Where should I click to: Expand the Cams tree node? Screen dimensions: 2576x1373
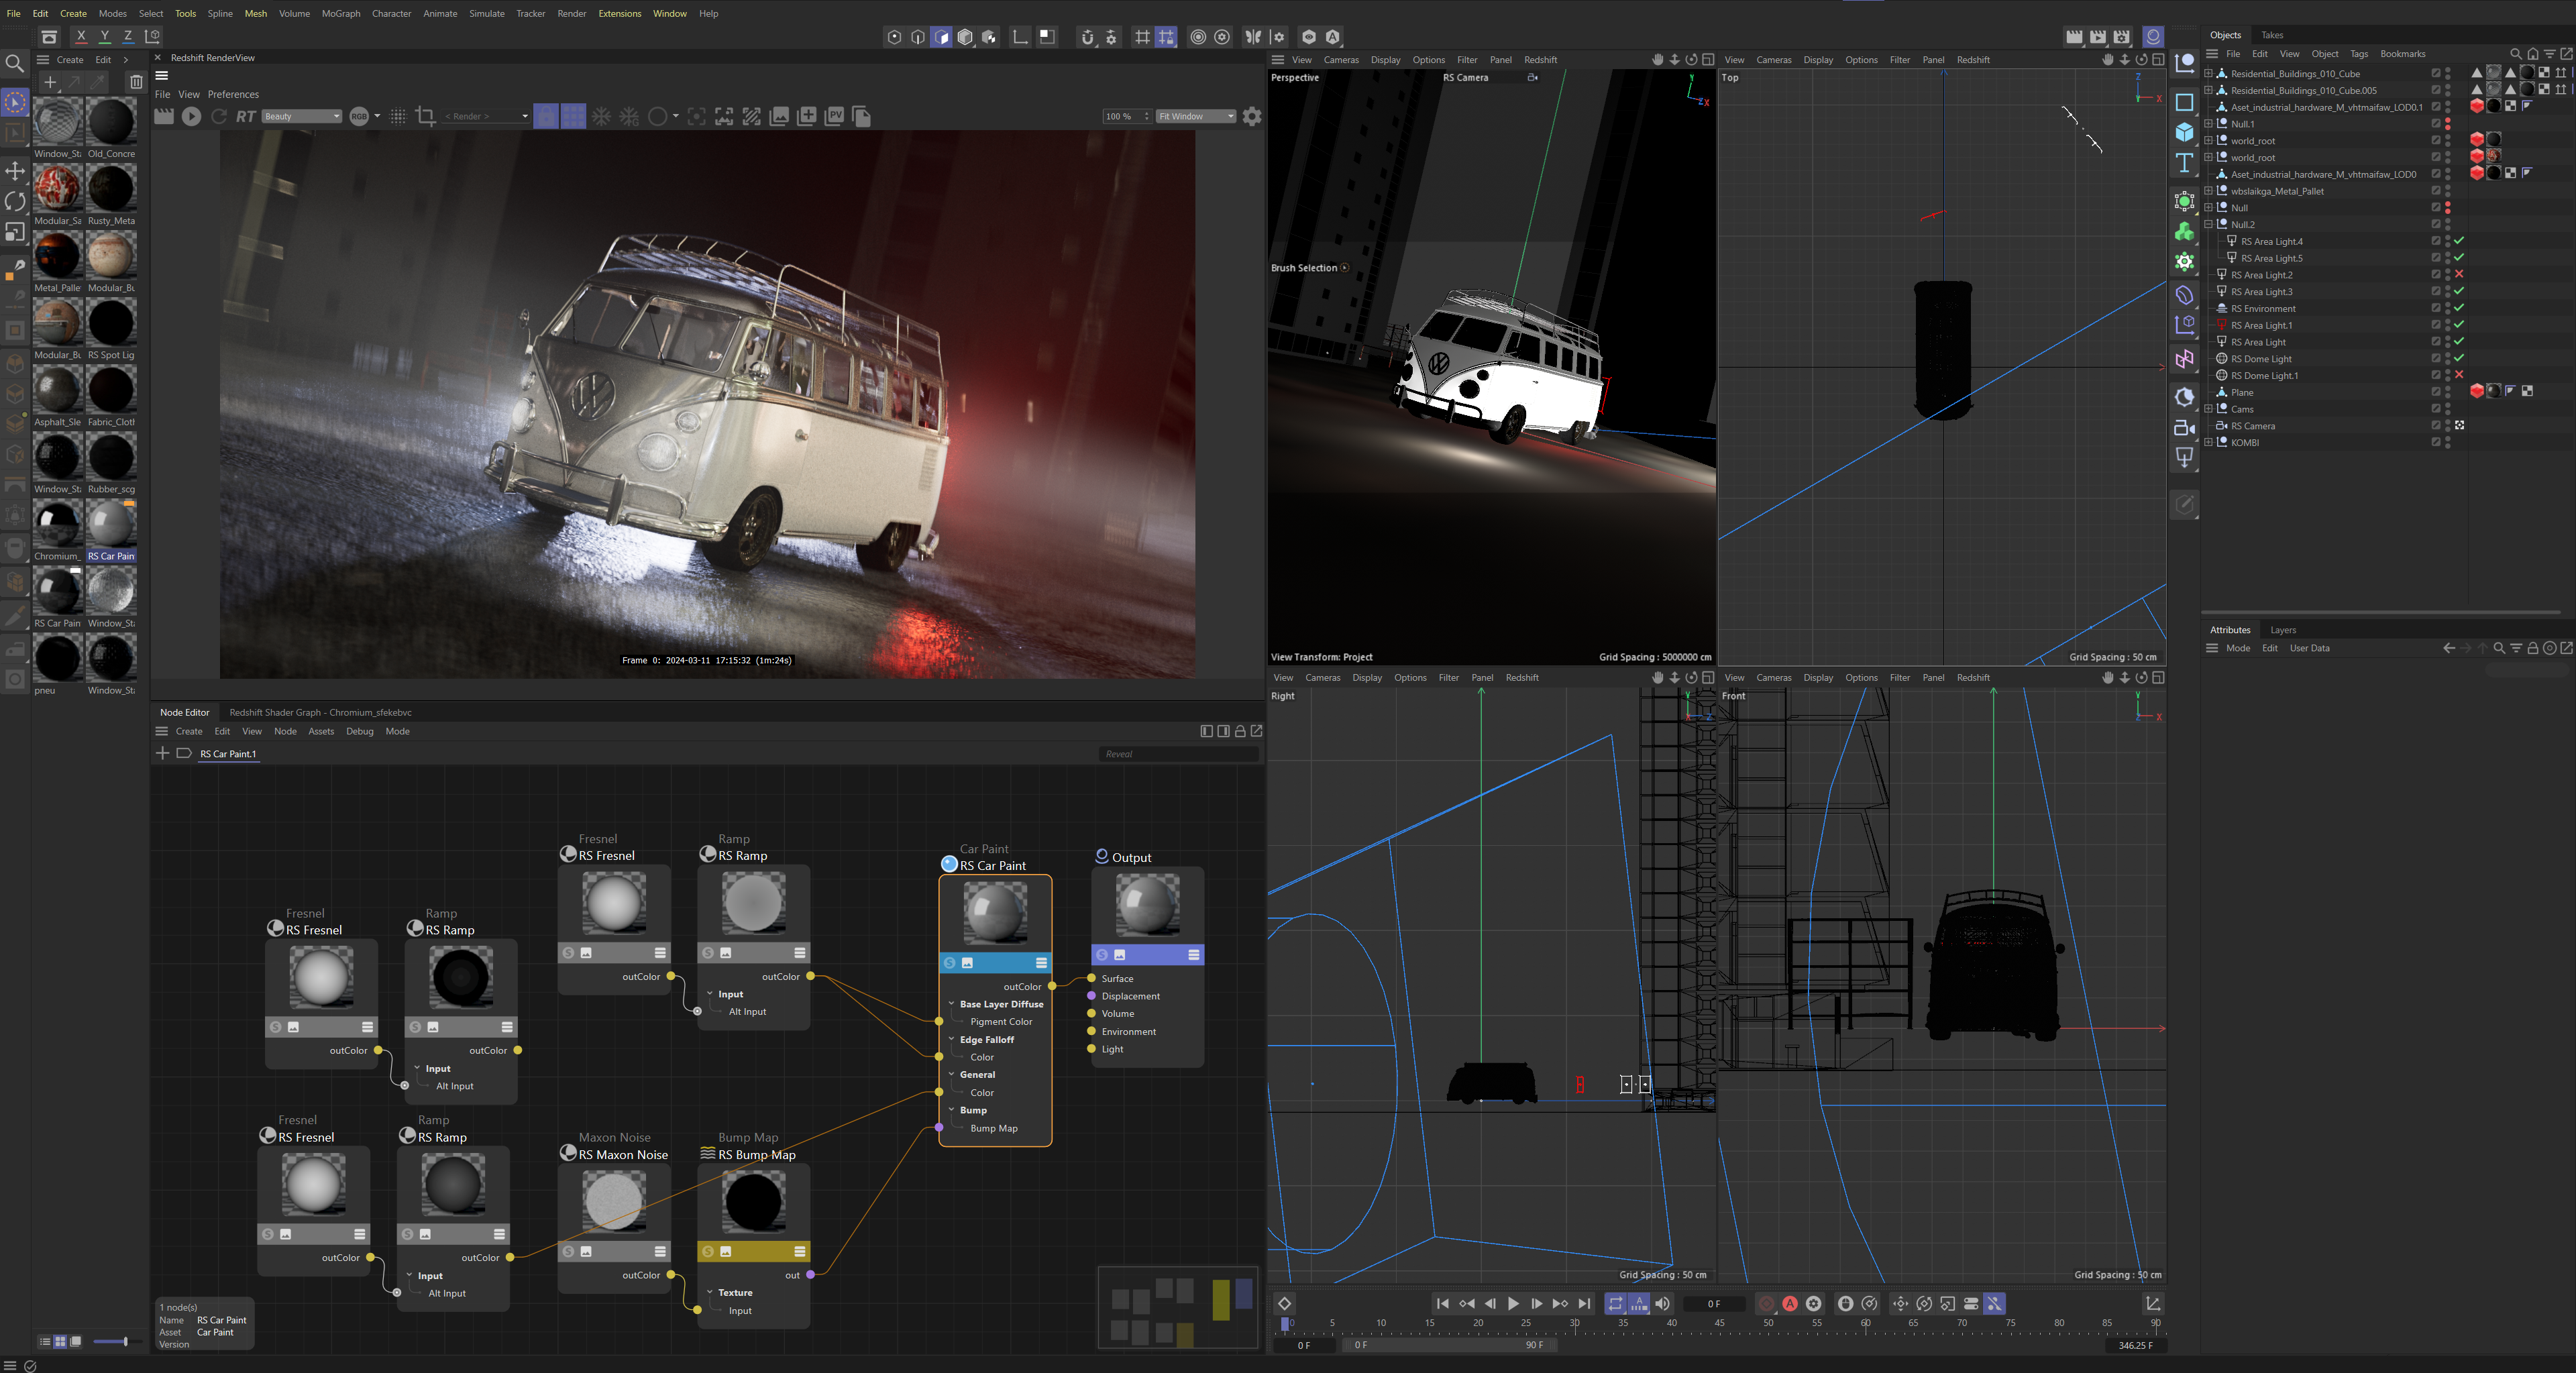[2208, 409]
